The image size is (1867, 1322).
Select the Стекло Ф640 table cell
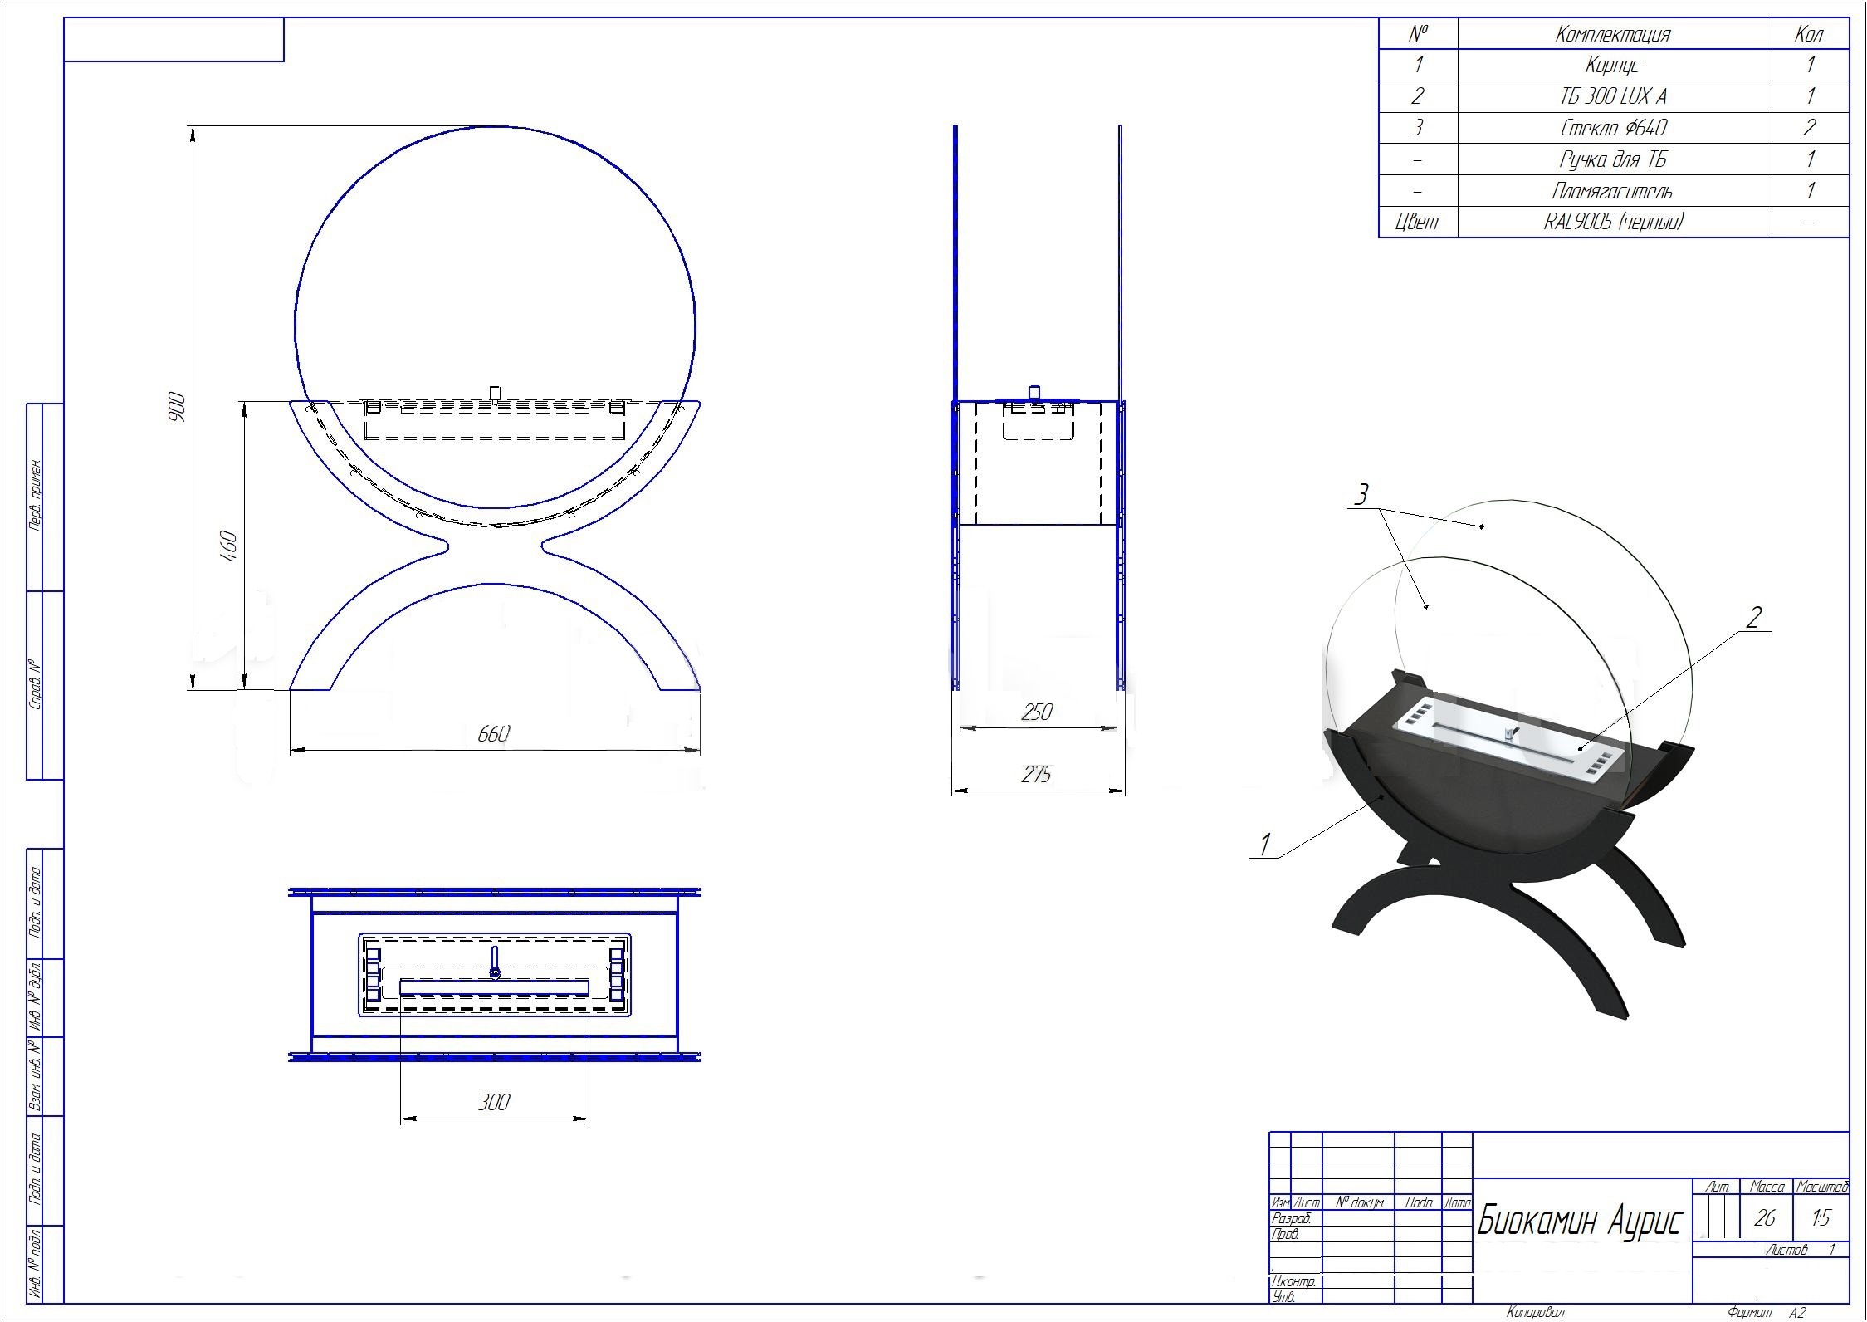pyautogui.click(x=1613, y=128)
